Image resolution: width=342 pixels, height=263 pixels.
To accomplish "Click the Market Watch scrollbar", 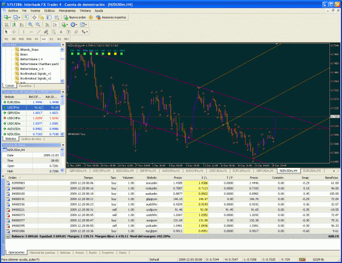I will click(62, 115).
